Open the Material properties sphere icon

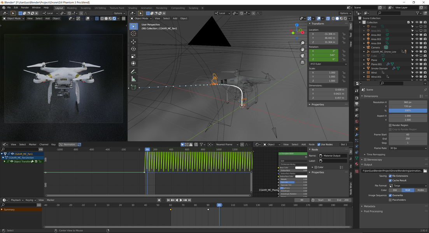click(x=357, y=164)
